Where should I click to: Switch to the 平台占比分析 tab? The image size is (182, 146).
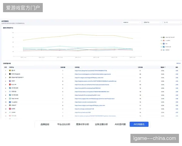pos(64,124)
